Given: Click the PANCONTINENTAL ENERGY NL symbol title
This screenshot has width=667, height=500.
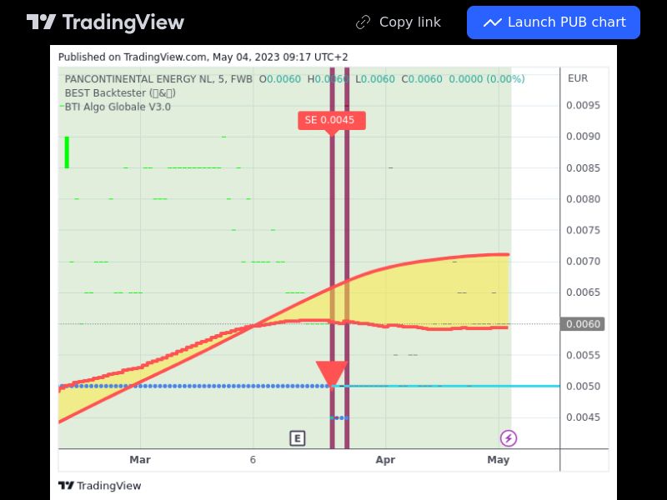Looking at the screenshot, I should coord(158,79).
